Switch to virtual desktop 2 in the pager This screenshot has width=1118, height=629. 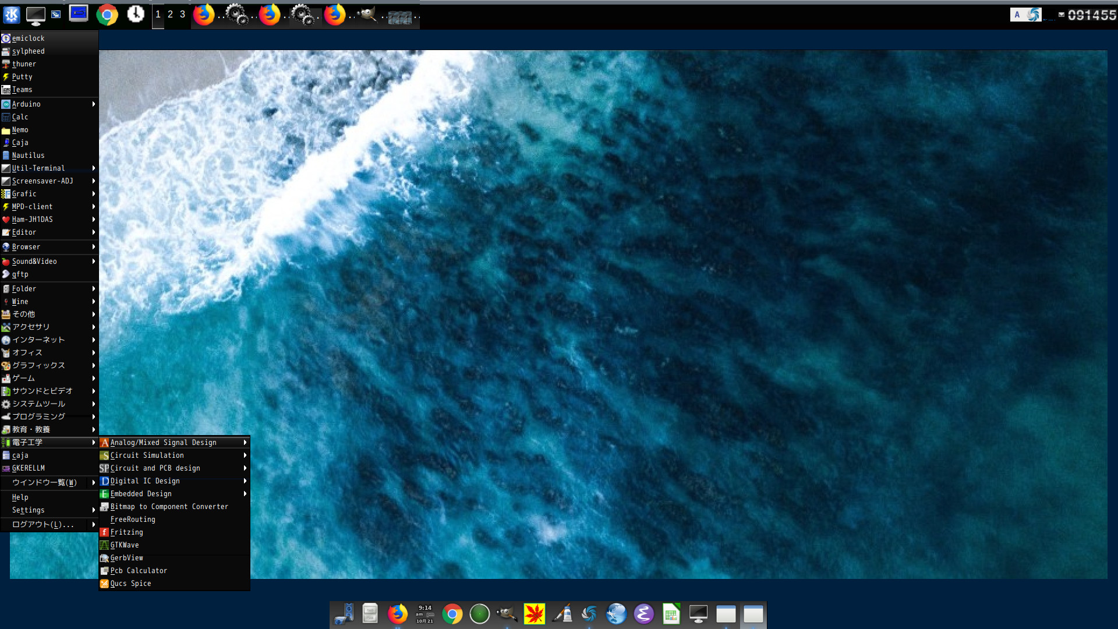click(169, 14)
